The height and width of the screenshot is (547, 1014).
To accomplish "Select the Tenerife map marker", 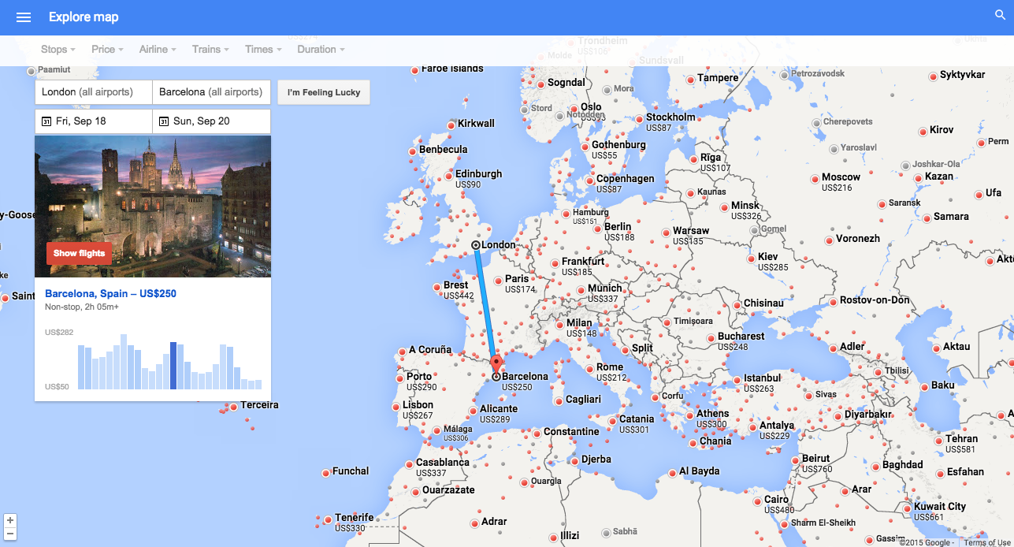I will tap(328, 519).
